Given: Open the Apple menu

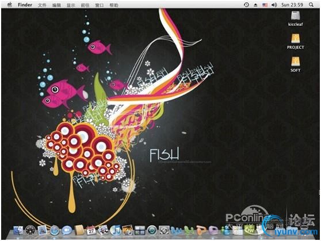Looking at the screenshot, I should [9, 5].
